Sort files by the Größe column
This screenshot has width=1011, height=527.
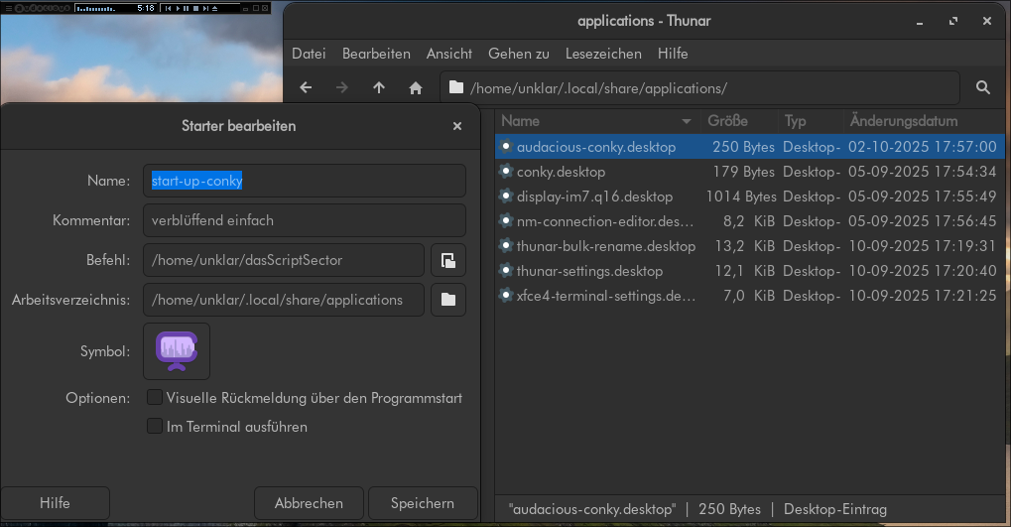pos(740,121)
